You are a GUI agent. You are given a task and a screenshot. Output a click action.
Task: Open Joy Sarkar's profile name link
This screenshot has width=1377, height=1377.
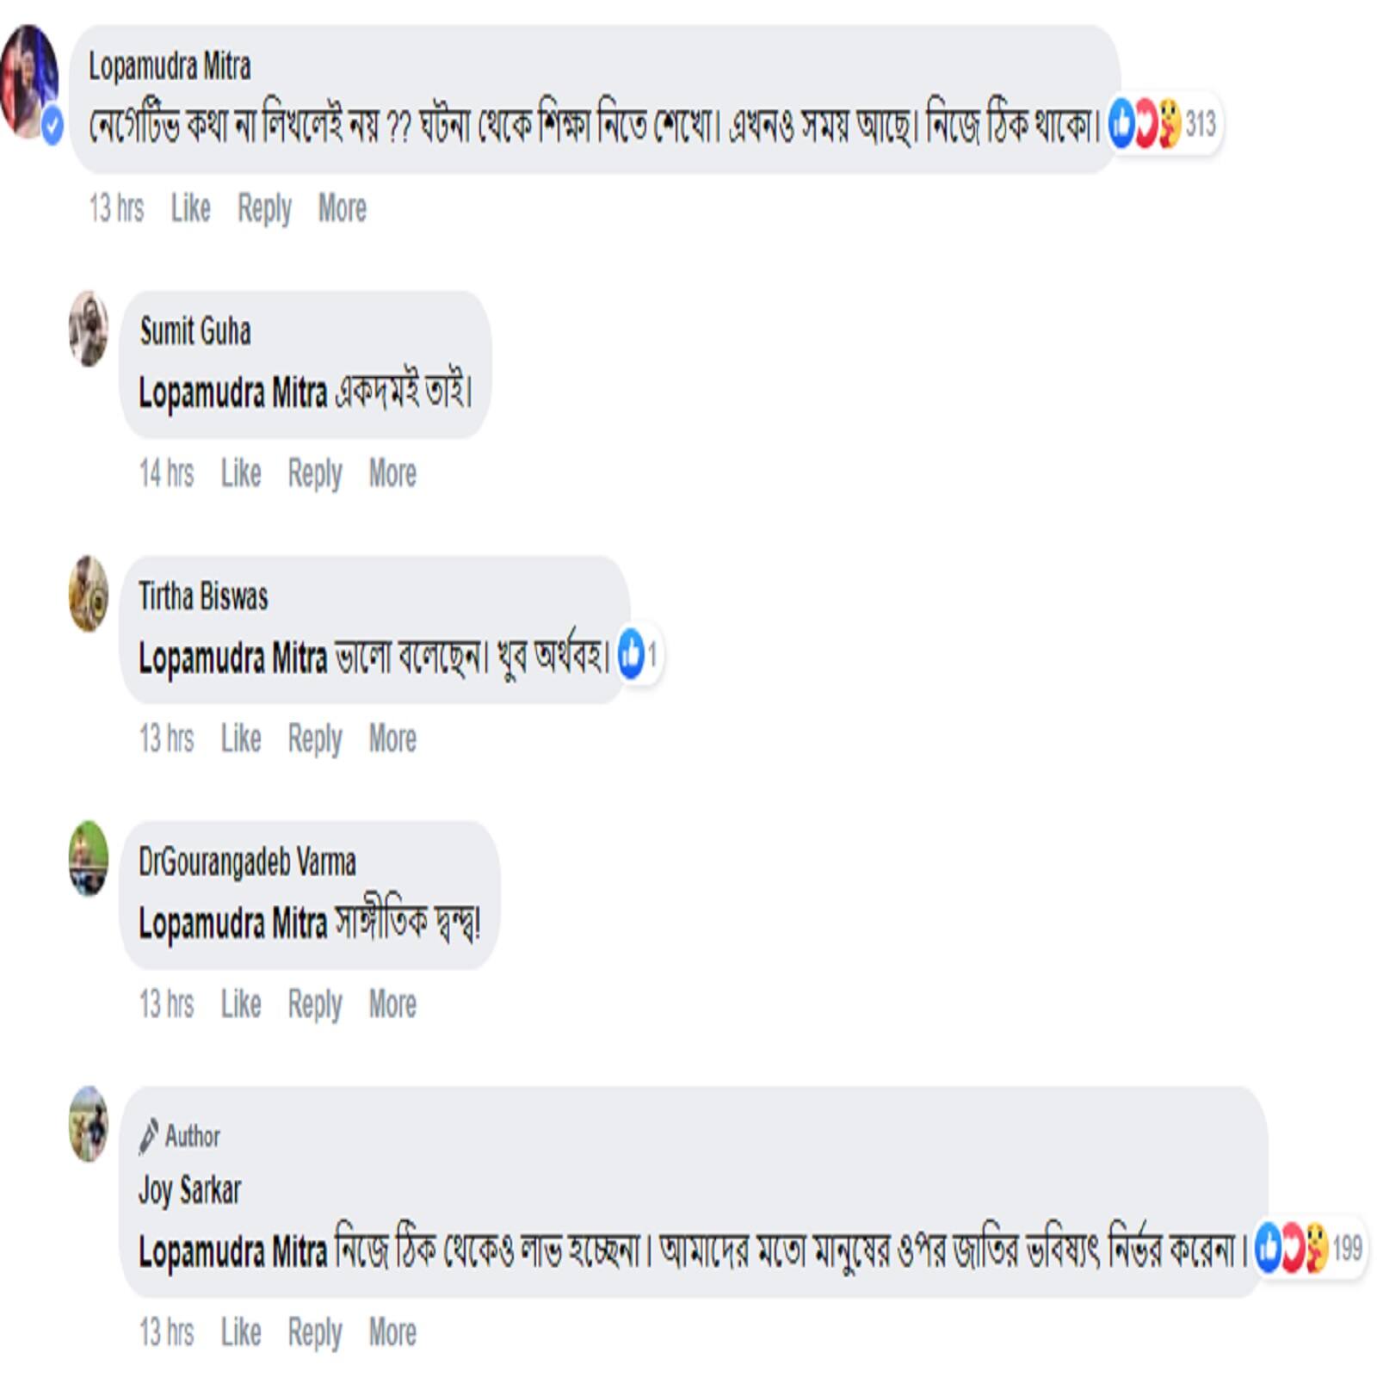pyautogui.click(x=190, y=1190)
